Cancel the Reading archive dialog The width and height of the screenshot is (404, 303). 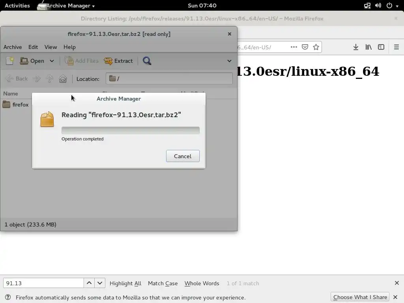[183, 156]
